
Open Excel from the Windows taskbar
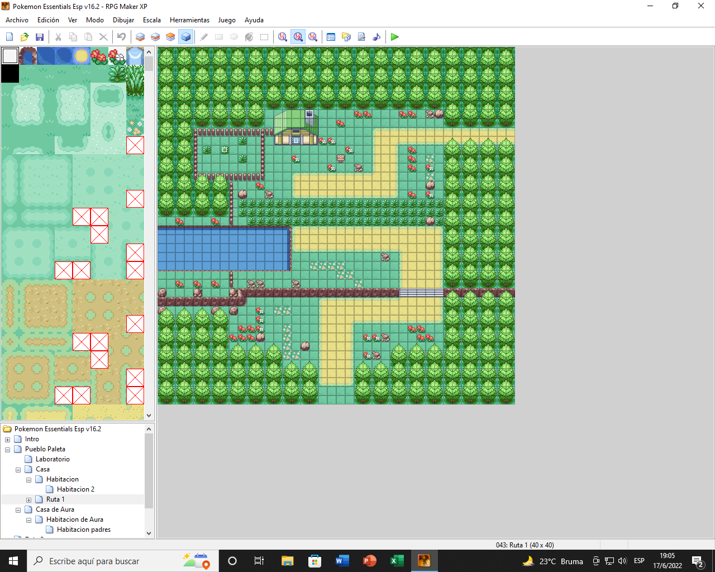(x=397, y=561)
